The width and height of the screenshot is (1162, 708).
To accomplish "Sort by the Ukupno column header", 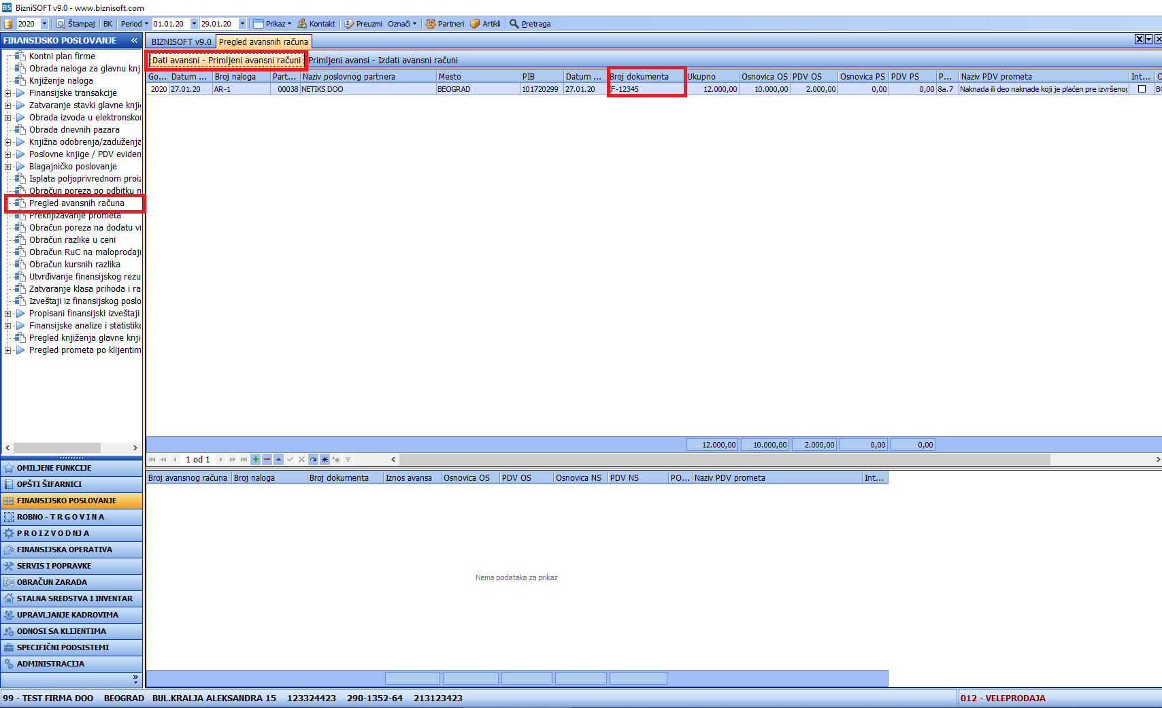I will tap(712, 77).
